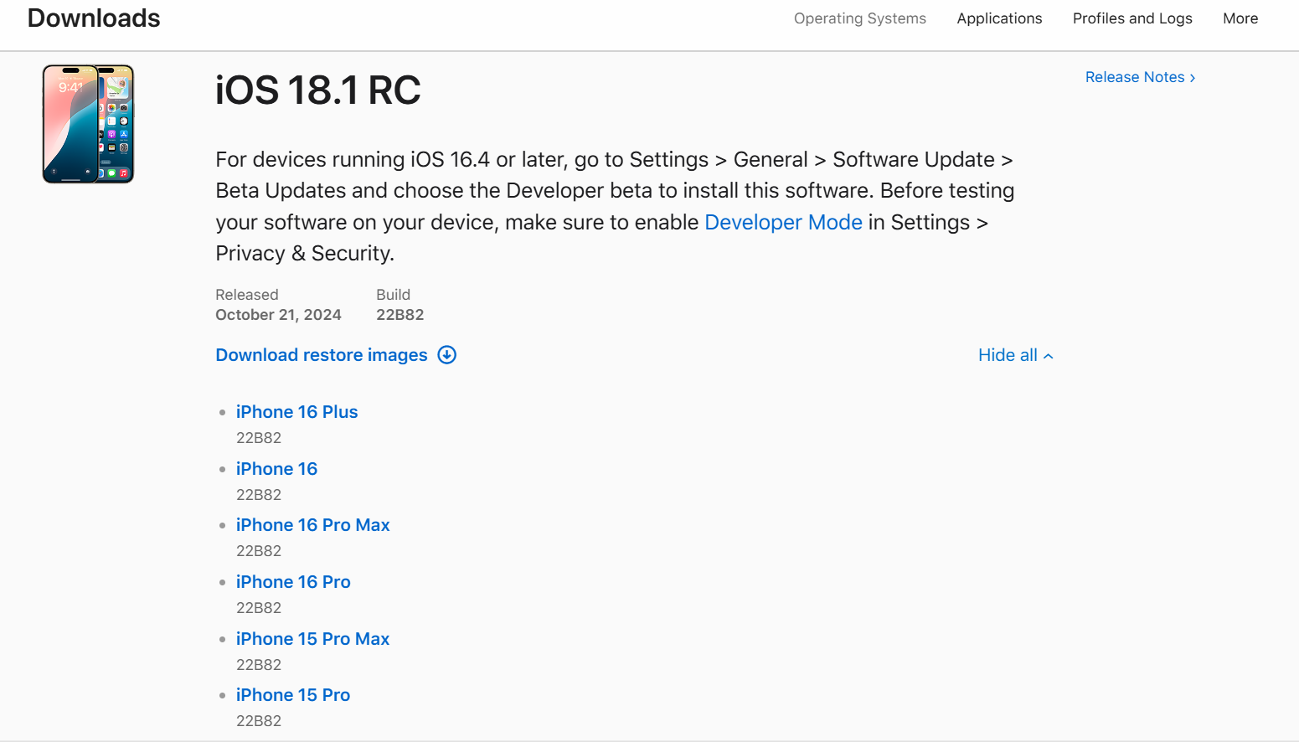This screenshot has height=742, width=1299.
Task: Click the October 21, 2024 release date
Action: 278,315
